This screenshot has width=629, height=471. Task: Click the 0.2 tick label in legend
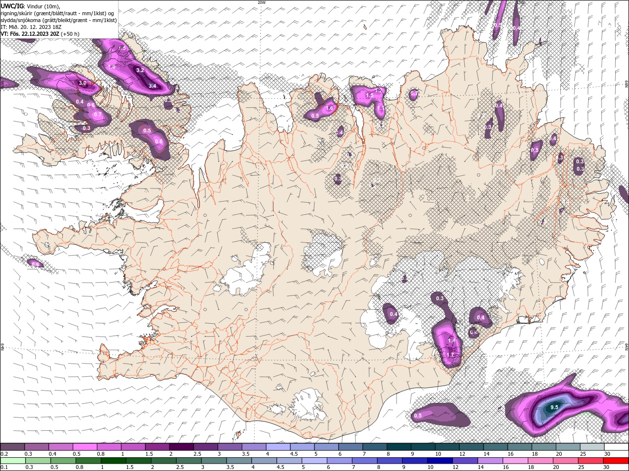[4, 454]
